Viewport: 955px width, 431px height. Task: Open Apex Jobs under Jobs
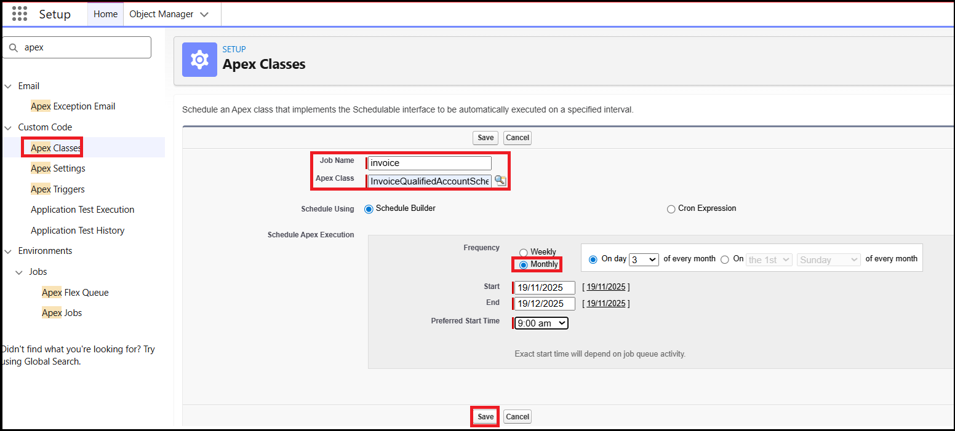[x=62, y=313]
